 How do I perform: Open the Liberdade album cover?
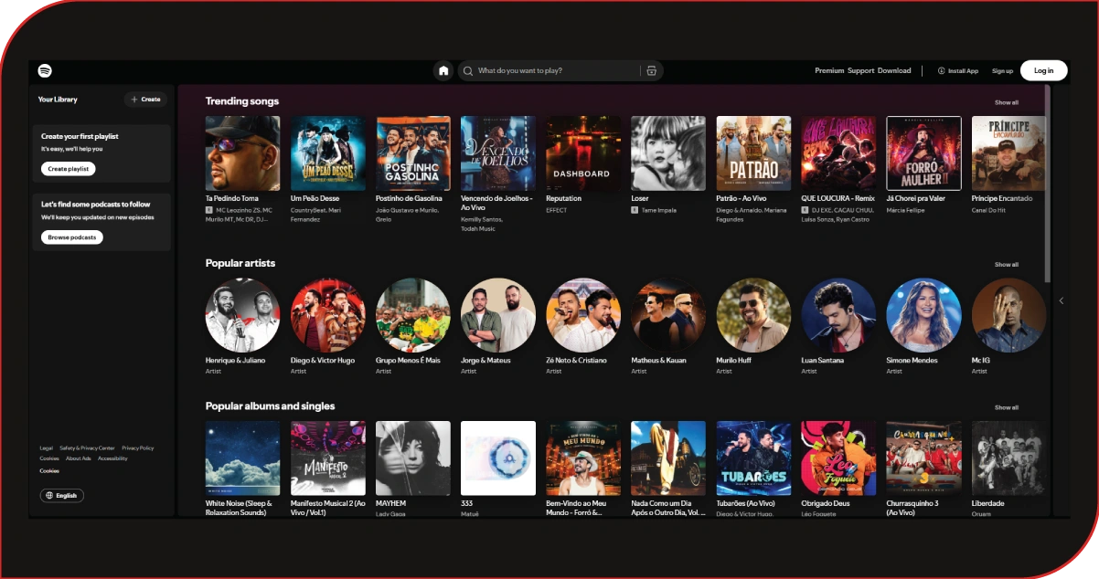[x=1008, y=458]
